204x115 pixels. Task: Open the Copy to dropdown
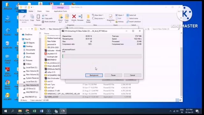pyautogui.click(x=67, y=19)
